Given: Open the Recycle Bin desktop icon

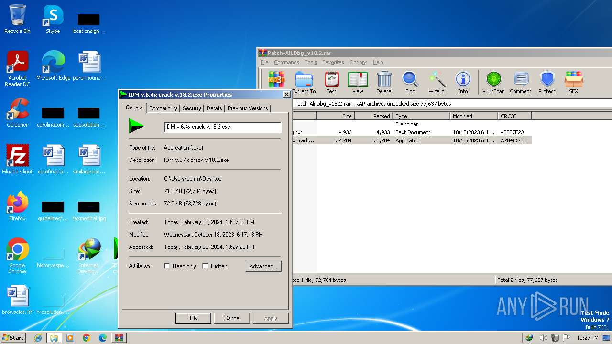Looking at the screenshot, I should point(17,19).
